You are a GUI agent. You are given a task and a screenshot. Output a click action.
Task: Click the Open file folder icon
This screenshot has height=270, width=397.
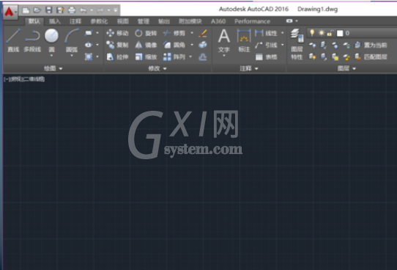coord(37,10)
